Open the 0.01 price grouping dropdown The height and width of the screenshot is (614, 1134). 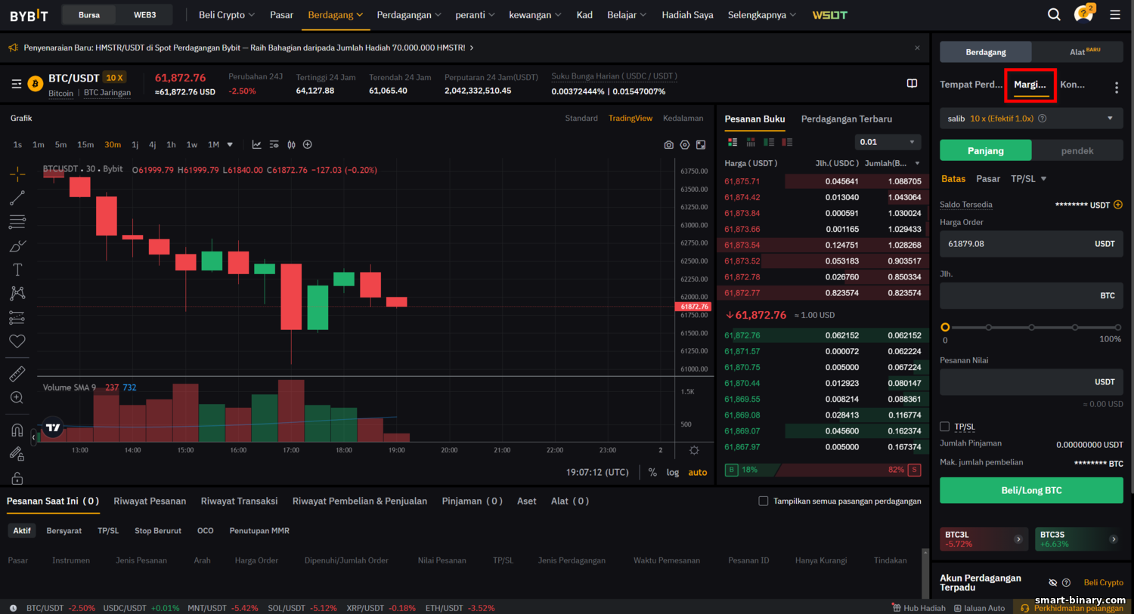pos(888,142)
